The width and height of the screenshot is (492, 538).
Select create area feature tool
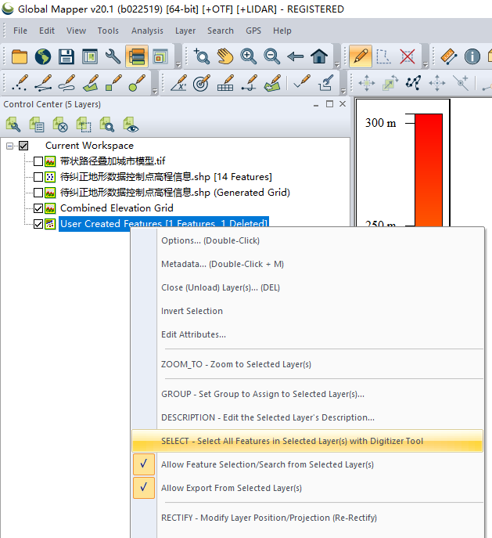(91, 83)
